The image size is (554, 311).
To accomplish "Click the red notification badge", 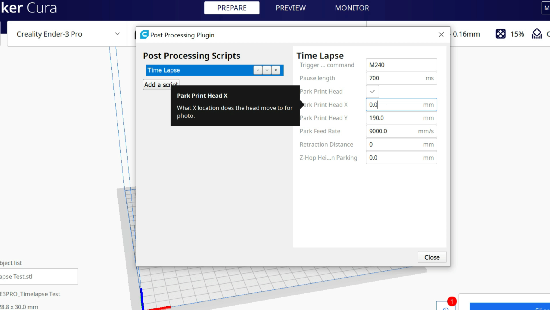I will point(452,301).
